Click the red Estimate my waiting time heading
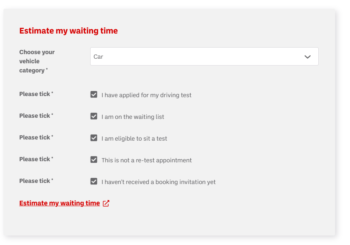The image size is (350, 245). click(x=68, y=31)
